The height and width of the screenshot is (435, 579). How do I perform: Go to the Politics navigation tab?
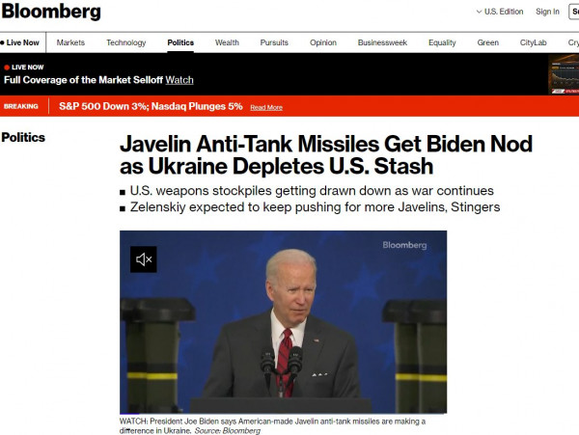coord(180,42)
